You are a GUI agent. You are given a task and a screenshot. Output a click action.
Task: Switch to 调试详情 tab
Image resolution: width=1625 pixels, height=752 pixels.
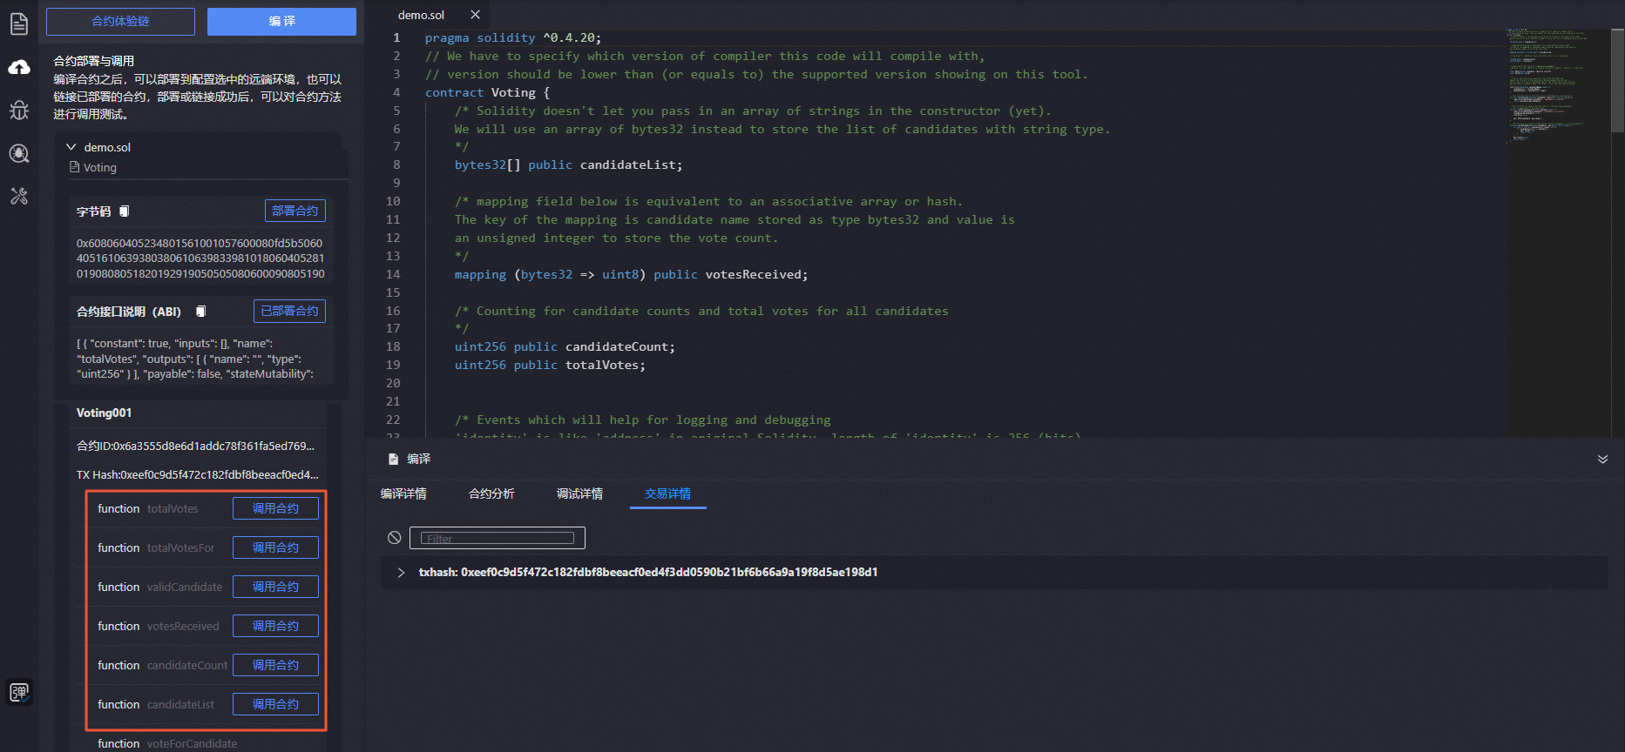click(x=579, y=493)
